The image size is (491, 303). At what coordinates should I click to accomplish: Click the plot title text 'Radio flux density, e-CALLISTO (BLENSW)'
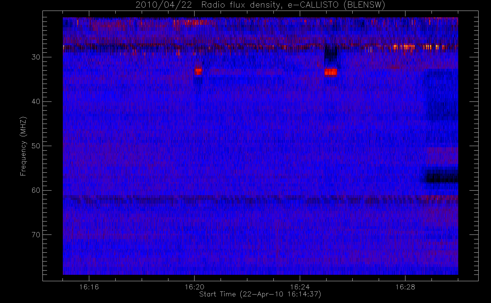pos(293,5)
